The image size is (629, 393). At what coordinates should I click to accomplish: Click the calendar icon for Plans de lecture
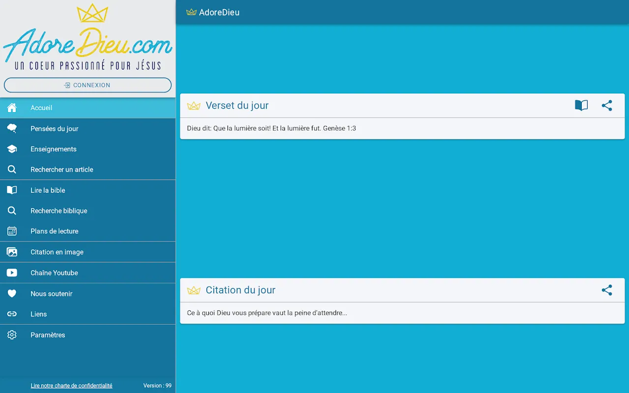(x=12, y=231)
